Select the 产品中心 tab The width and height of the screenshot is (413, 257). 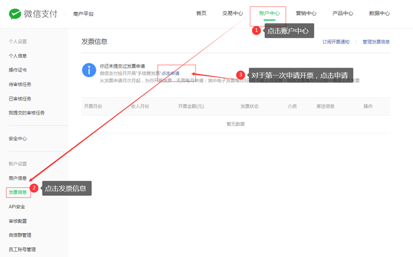pos(343,14)
